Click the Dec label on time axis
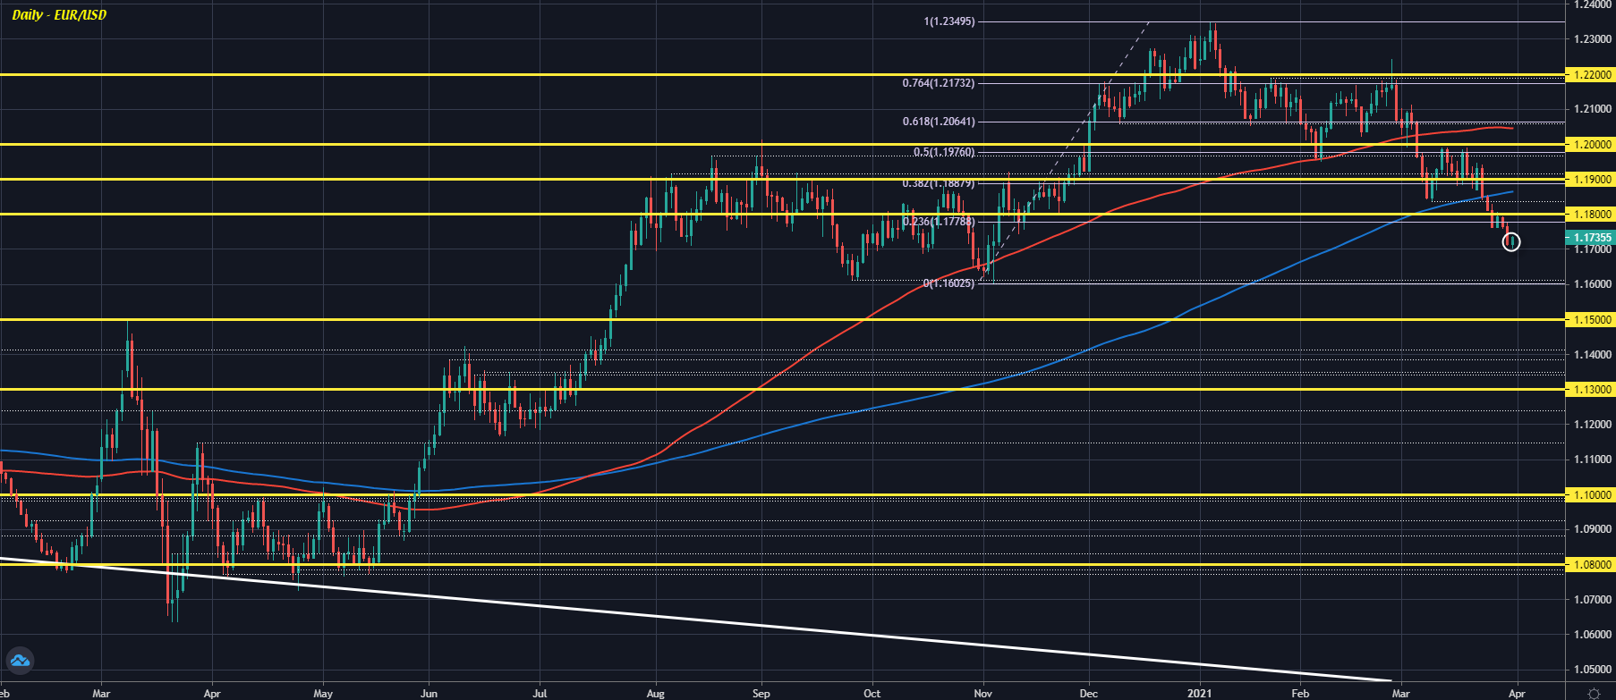This screenshot has height=700, width=1616. point(1089,693)
